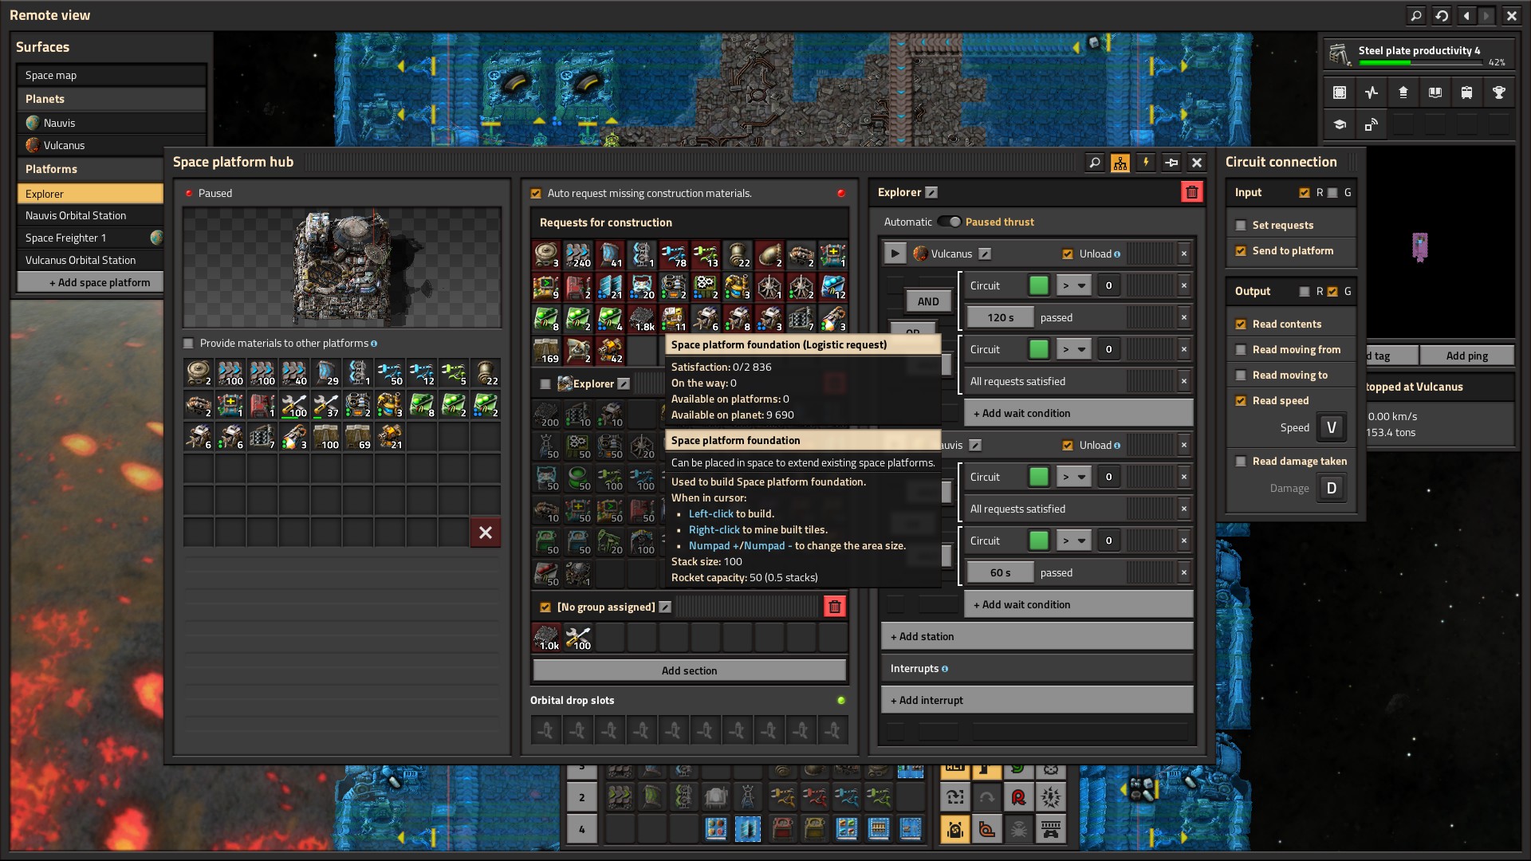
Task: Enable Provide materials to other platforms
Action: pos(188,344)
